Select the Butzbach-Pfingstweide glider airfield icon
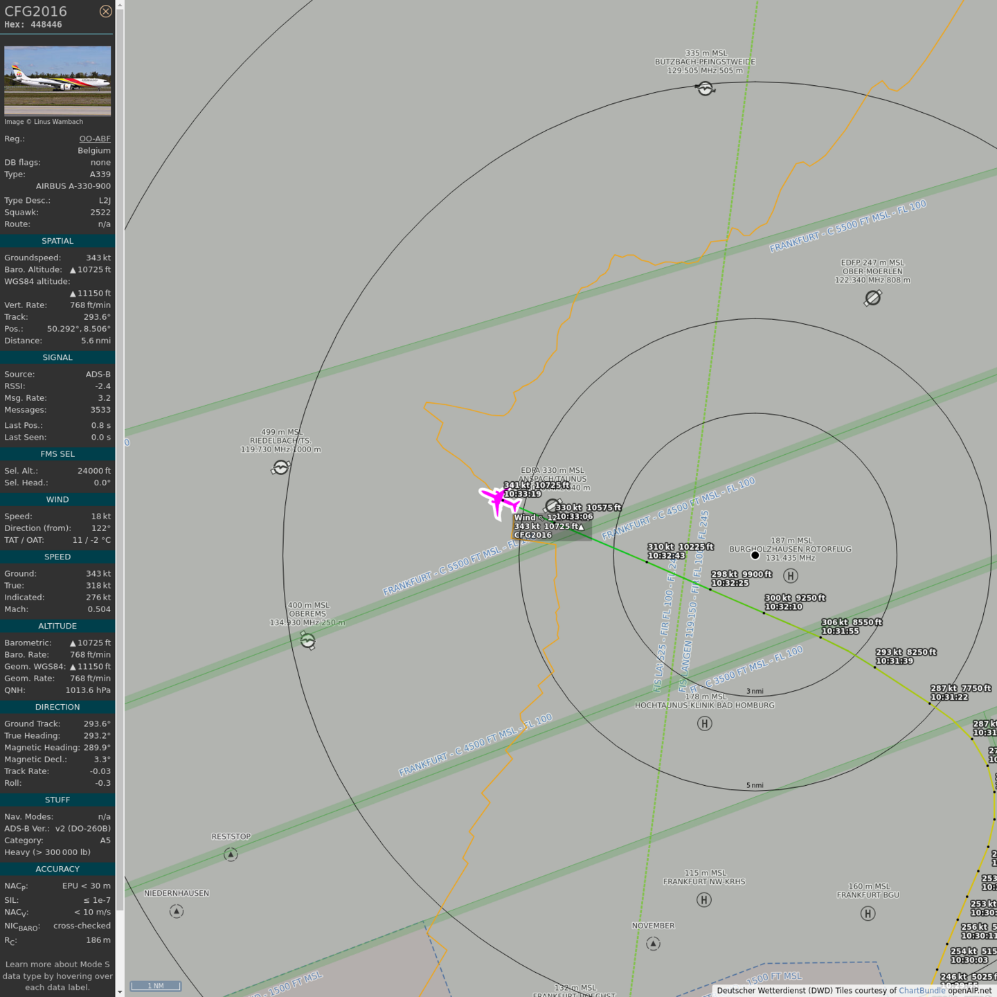The width and height of the screenshot is (997, 997). (705, 89)
